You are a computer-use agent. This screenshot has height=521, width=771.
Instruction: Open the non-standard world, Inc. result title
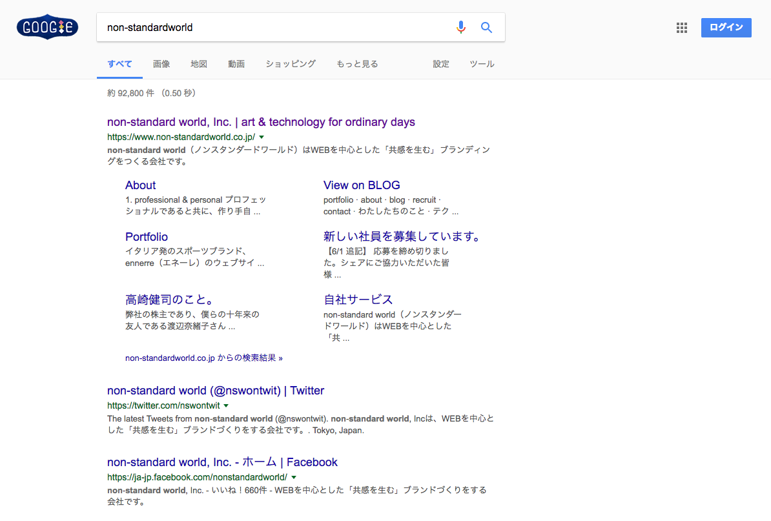[x=261, y=122]
